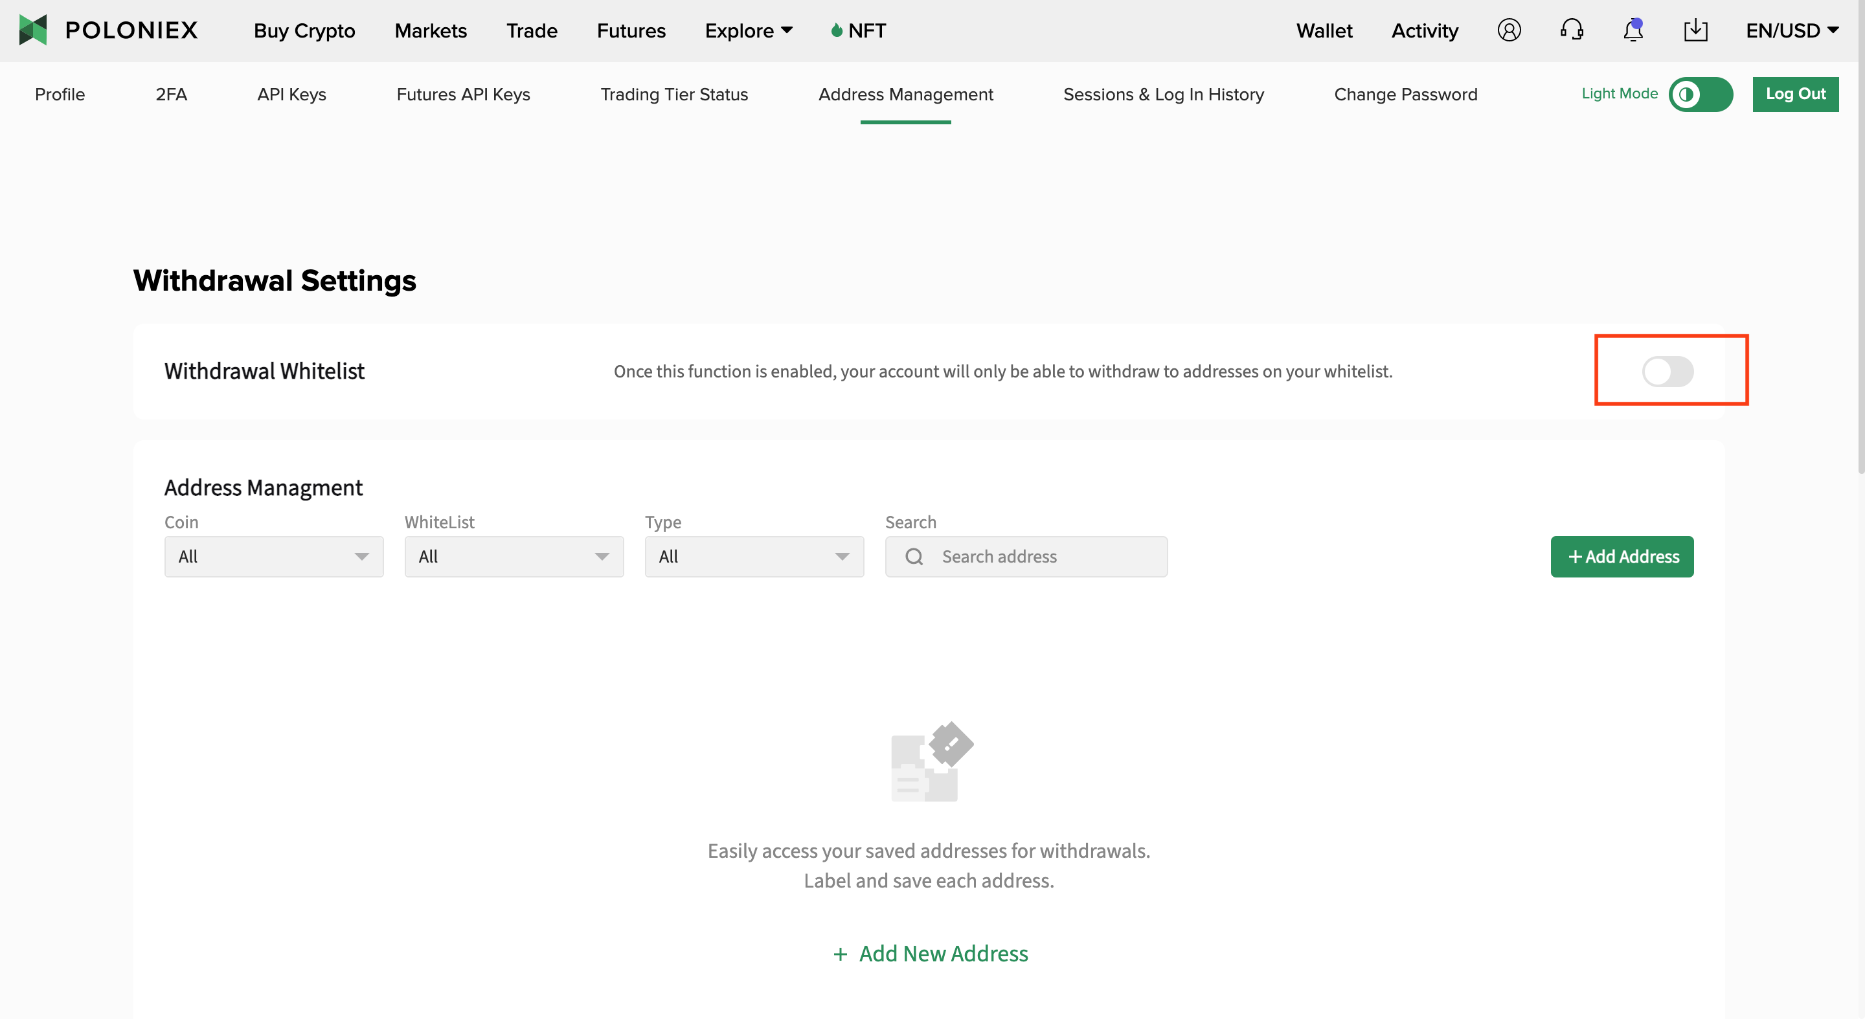Click the NFT flame icon
1865x1019 pixels.
[836, 30]
